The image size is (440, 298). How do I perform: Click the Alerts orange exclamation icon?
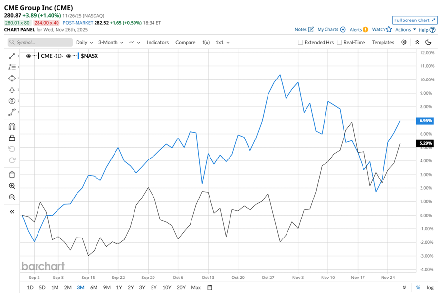(x=365, y=29)
